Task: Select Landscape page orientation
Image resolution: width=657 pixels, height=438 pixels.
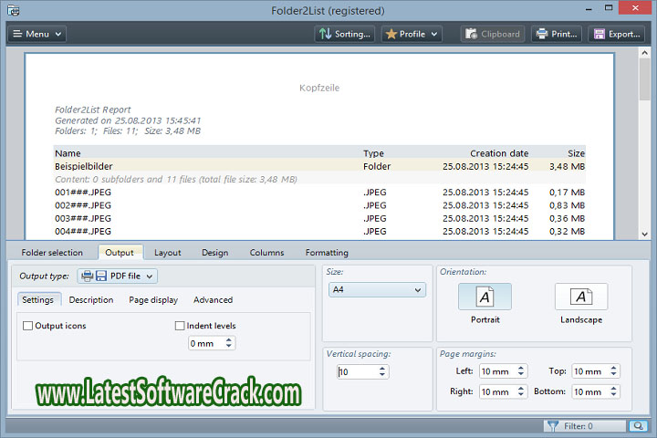Action: pos(581,302)
